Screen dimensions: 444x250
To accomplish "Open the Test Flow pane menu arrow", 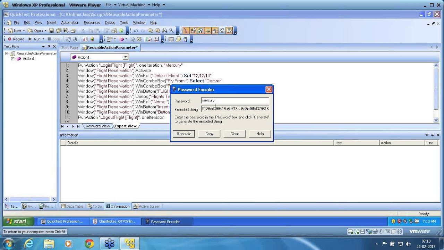I will click(43, 47).
